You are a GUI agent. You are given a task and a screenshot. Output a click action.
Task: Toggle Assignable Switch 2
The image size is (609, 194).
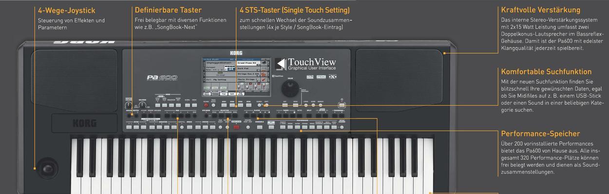136,115
